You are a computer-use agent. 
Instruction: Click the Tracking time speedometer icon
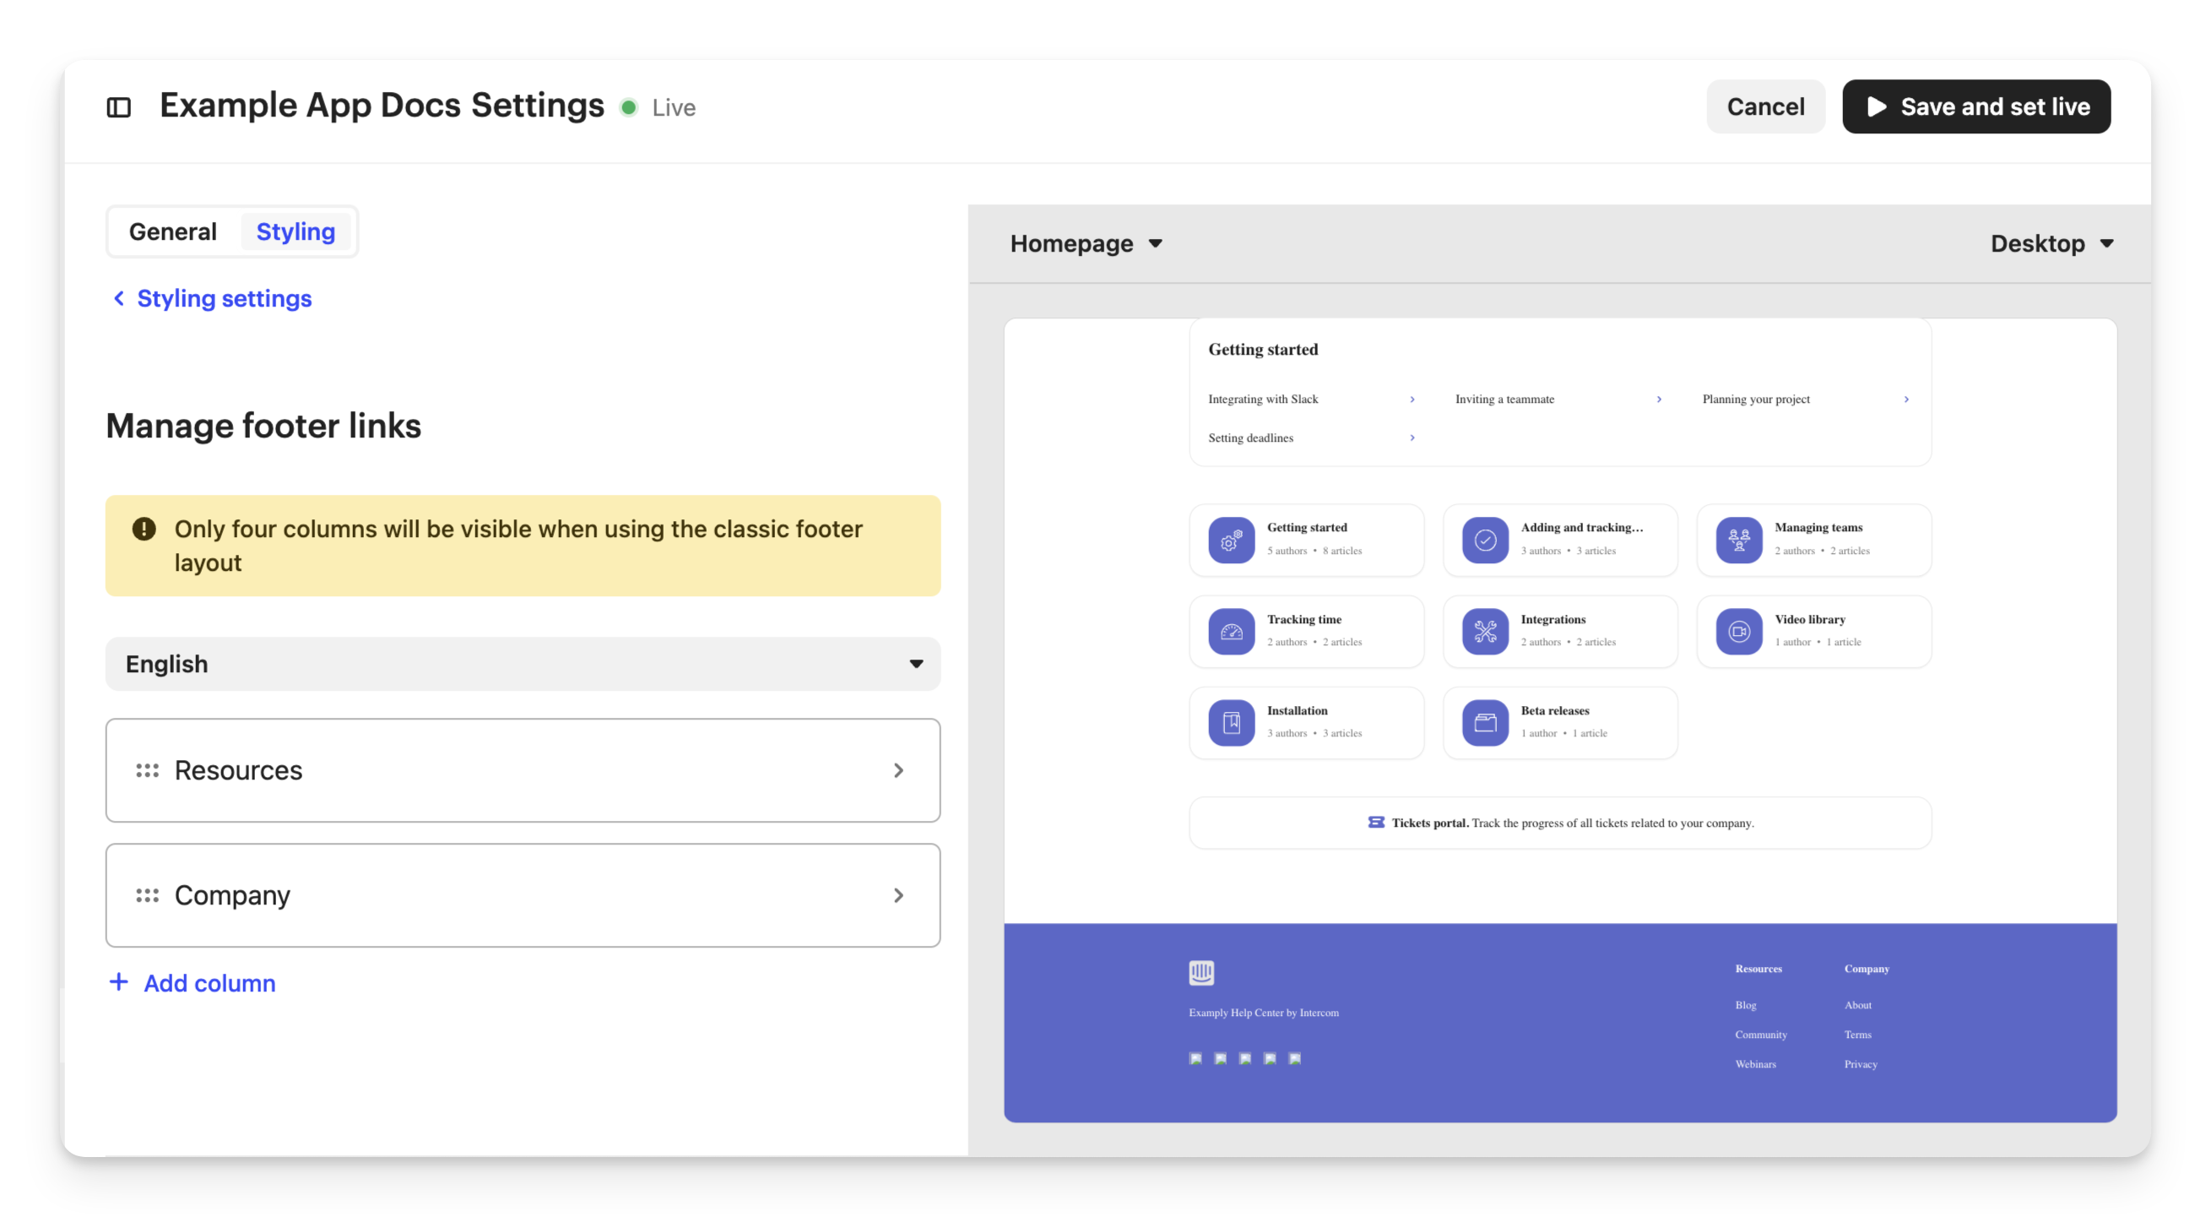pos(1231,631)
